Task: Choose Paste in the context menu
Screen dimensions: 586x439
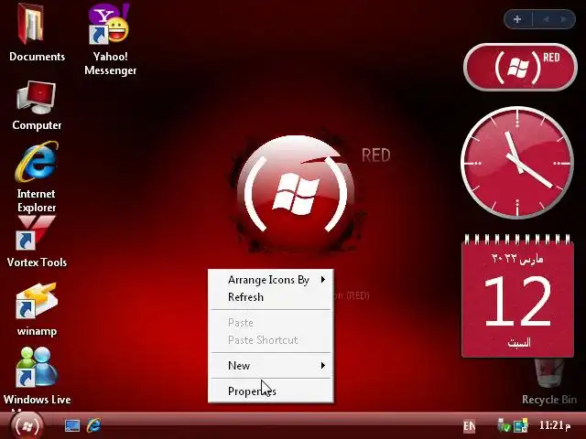Action: (x=271, y=323)
